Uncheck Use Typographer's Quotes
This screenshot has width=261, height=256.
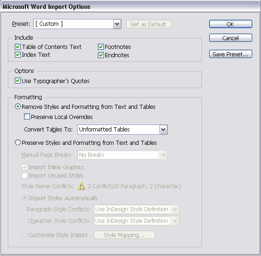(x=18, y=81)
